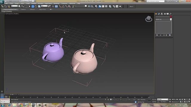Viewport: 191px width, 107px height.
Task: Open the Rendering menu
Action: [x=56, y=4]
